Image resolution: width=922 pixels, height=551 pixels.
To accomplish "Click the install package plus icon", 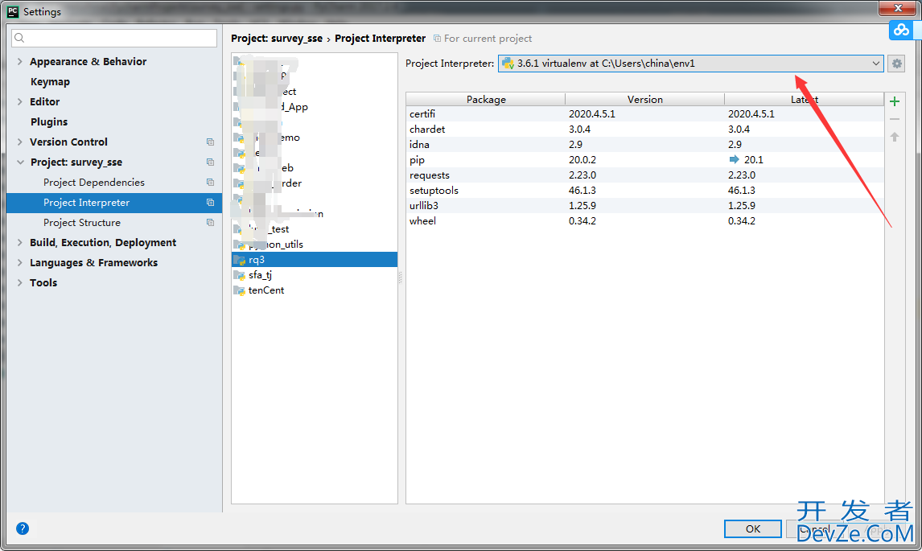I will pyautogui.click(x=895, y=101).
